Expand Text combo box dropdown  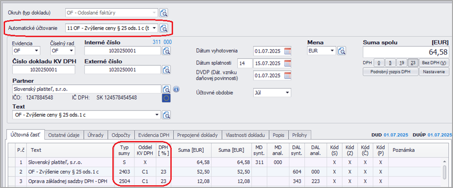[x=157, y=115]
